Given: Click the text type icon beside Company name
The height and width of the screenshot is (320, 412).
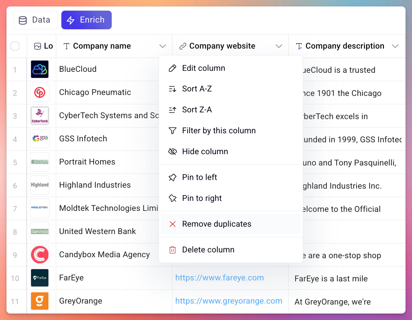Looking at the screenshot, I should [67, 46].
